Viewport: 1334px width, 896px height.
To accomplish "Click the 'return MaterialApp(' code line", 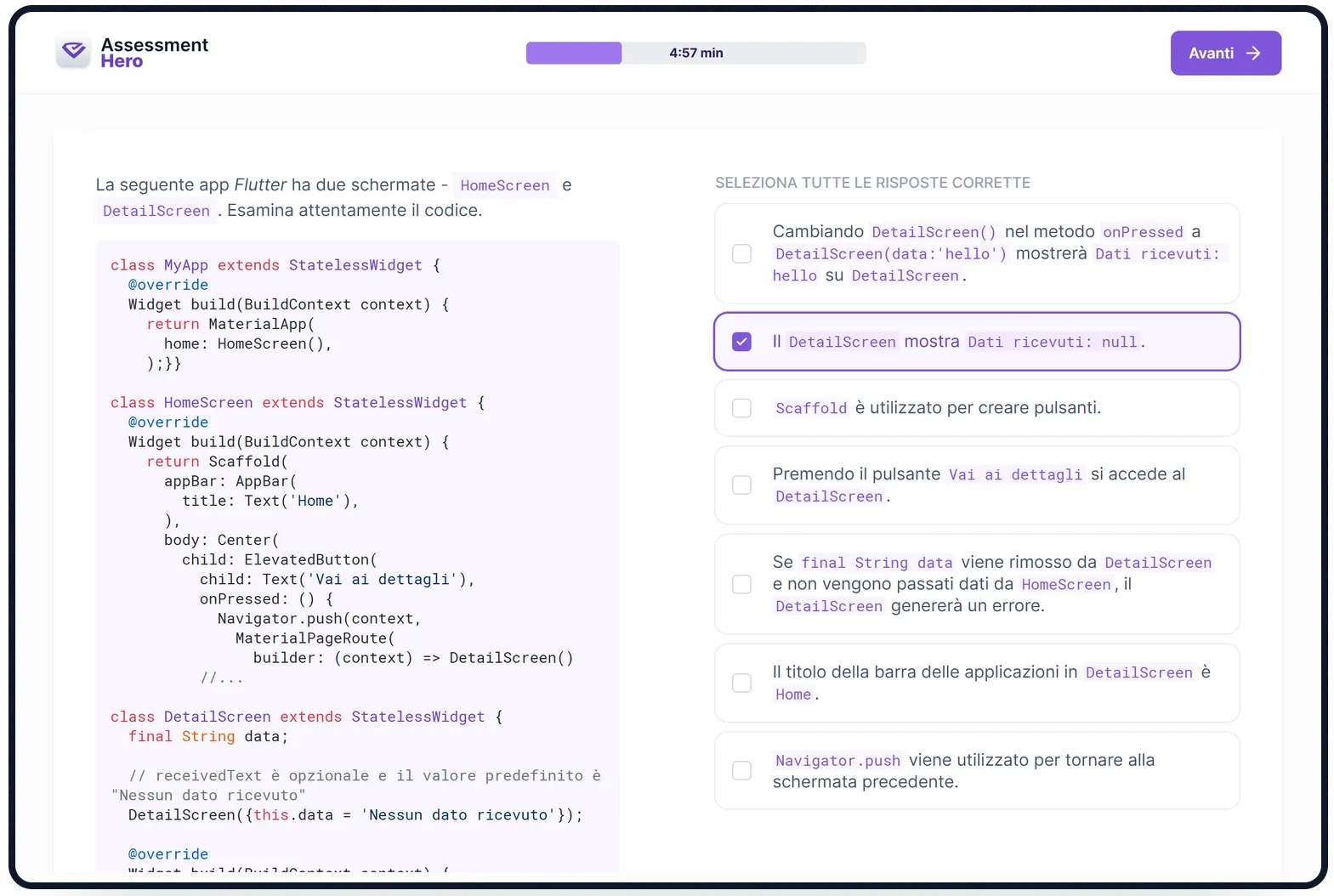I will [x=230, y=324].
